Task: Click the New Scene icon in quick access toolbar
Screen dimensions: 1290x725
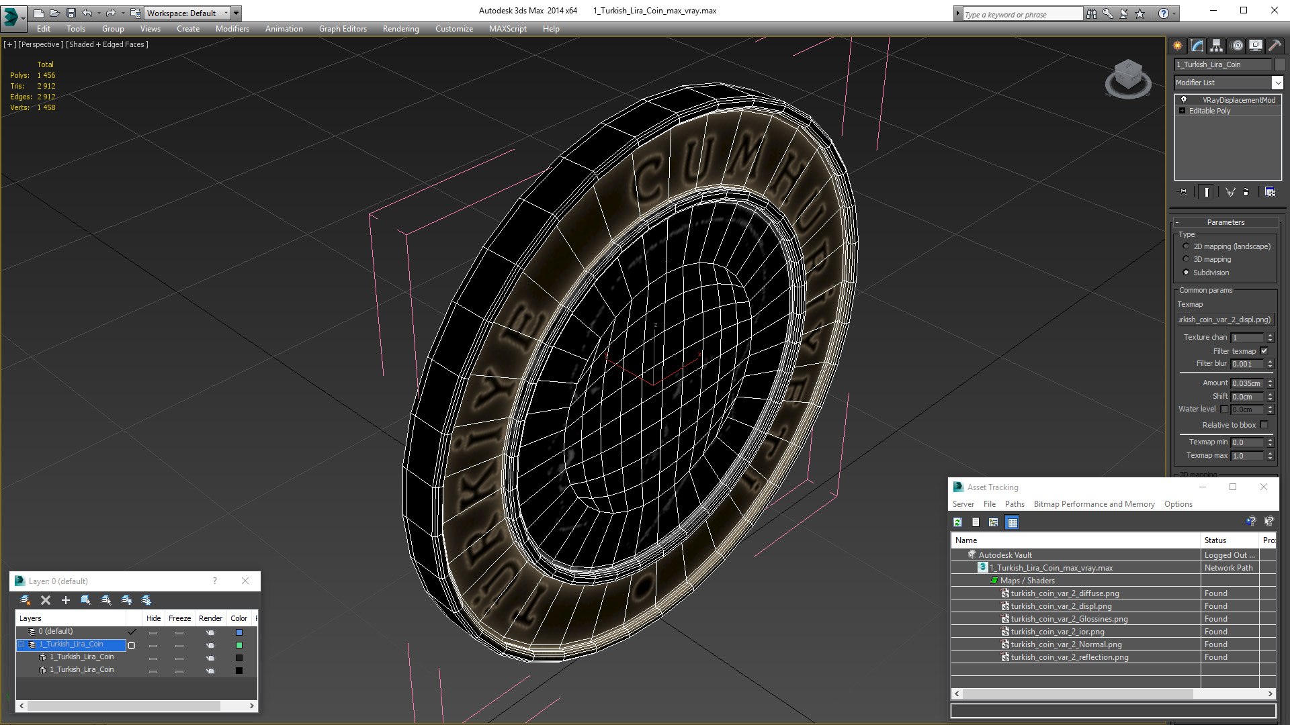Action: point(38,13)
